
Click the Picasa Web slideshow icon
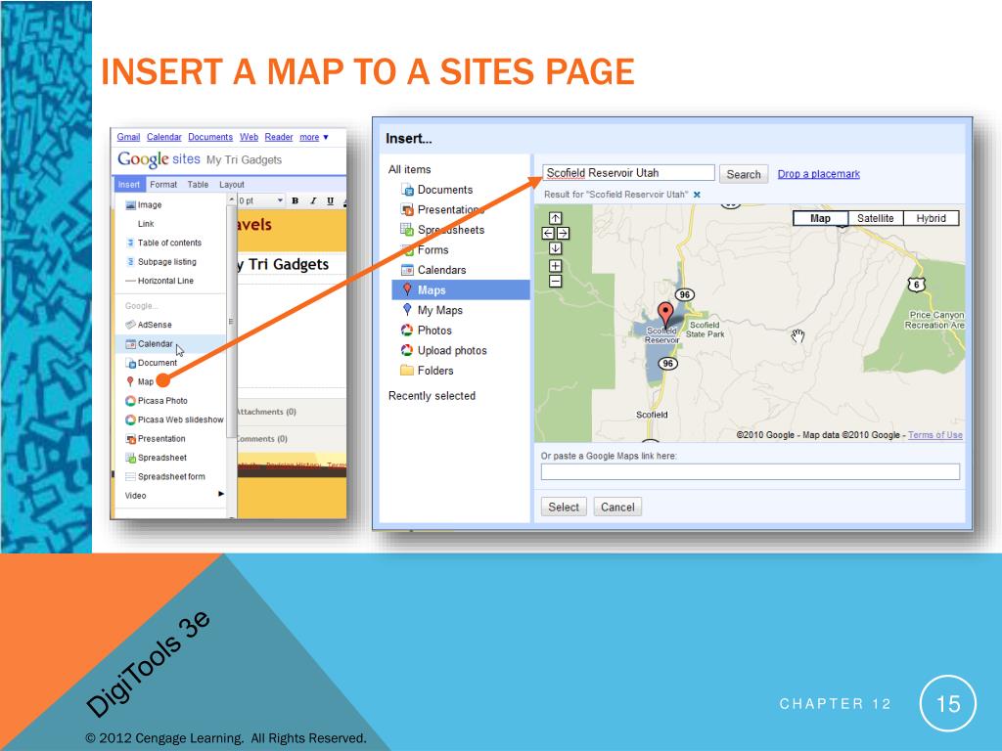coord(130,420)
